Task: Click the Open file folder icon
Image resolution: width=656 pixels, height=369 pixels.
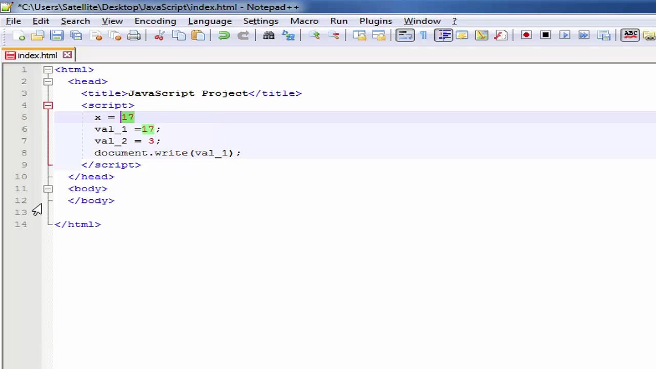Action: pyautogui.click(x=37, y=35)
